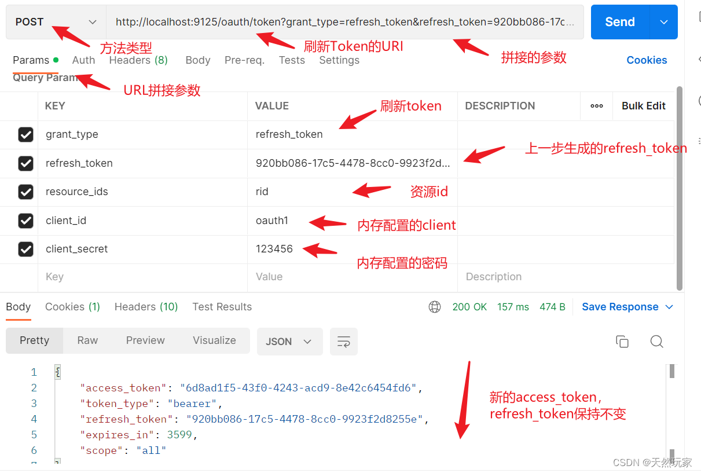Open search in response with magnifier icon
Image resolution: width=701 pixels, height=473 pixels.
[656, 342]
